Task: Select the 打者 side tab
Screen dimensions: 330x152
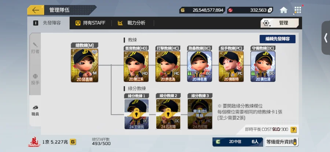Action: [x=35, y=48]
